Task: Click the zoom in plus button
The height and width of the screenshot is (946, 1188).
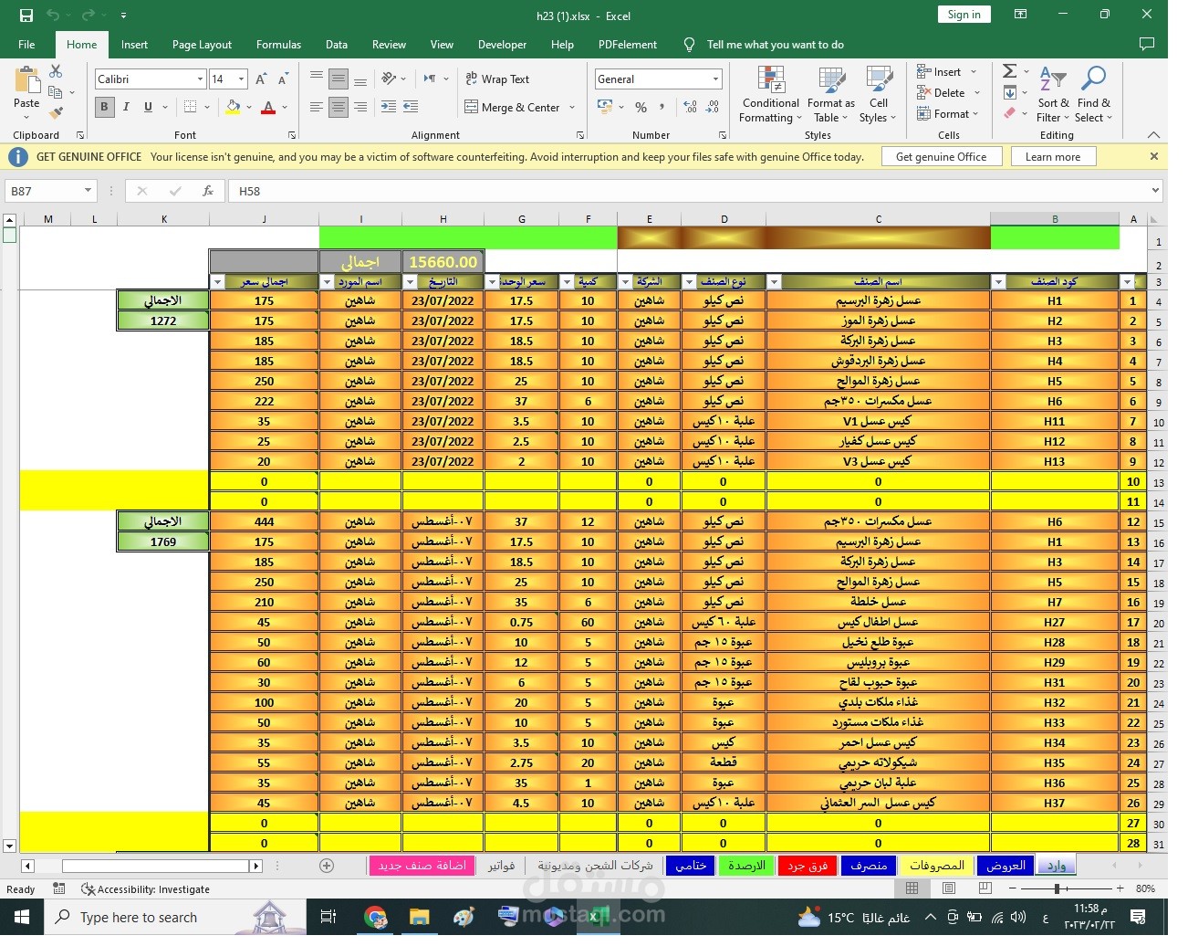Action: pyautogui.click(x=1120, y=888)
